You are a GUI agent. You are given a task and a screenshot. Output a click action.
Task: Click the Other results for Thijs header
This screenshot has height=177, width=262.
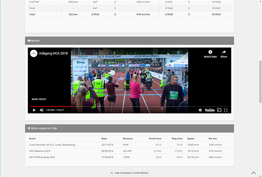coord(130,129)
